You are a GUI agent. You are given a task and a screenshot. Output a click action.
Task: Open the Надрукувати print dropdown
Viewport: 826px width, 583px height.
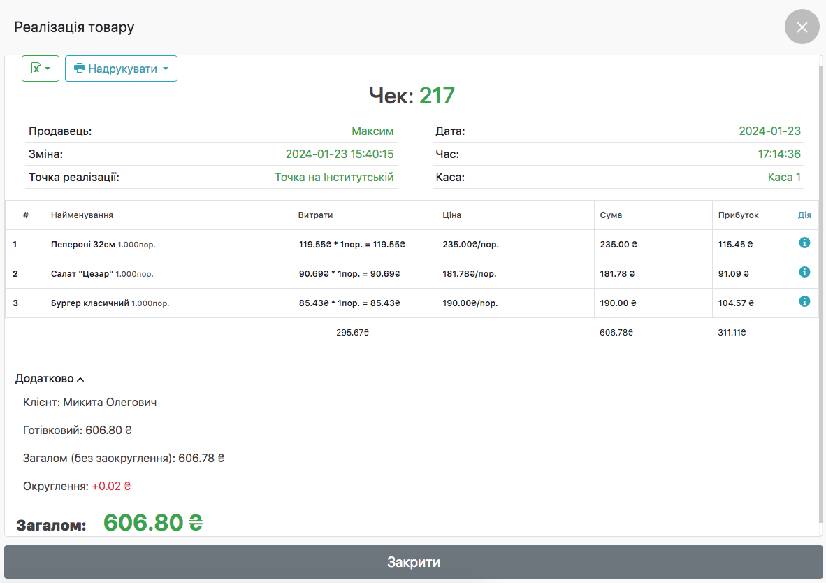[121, 69]
